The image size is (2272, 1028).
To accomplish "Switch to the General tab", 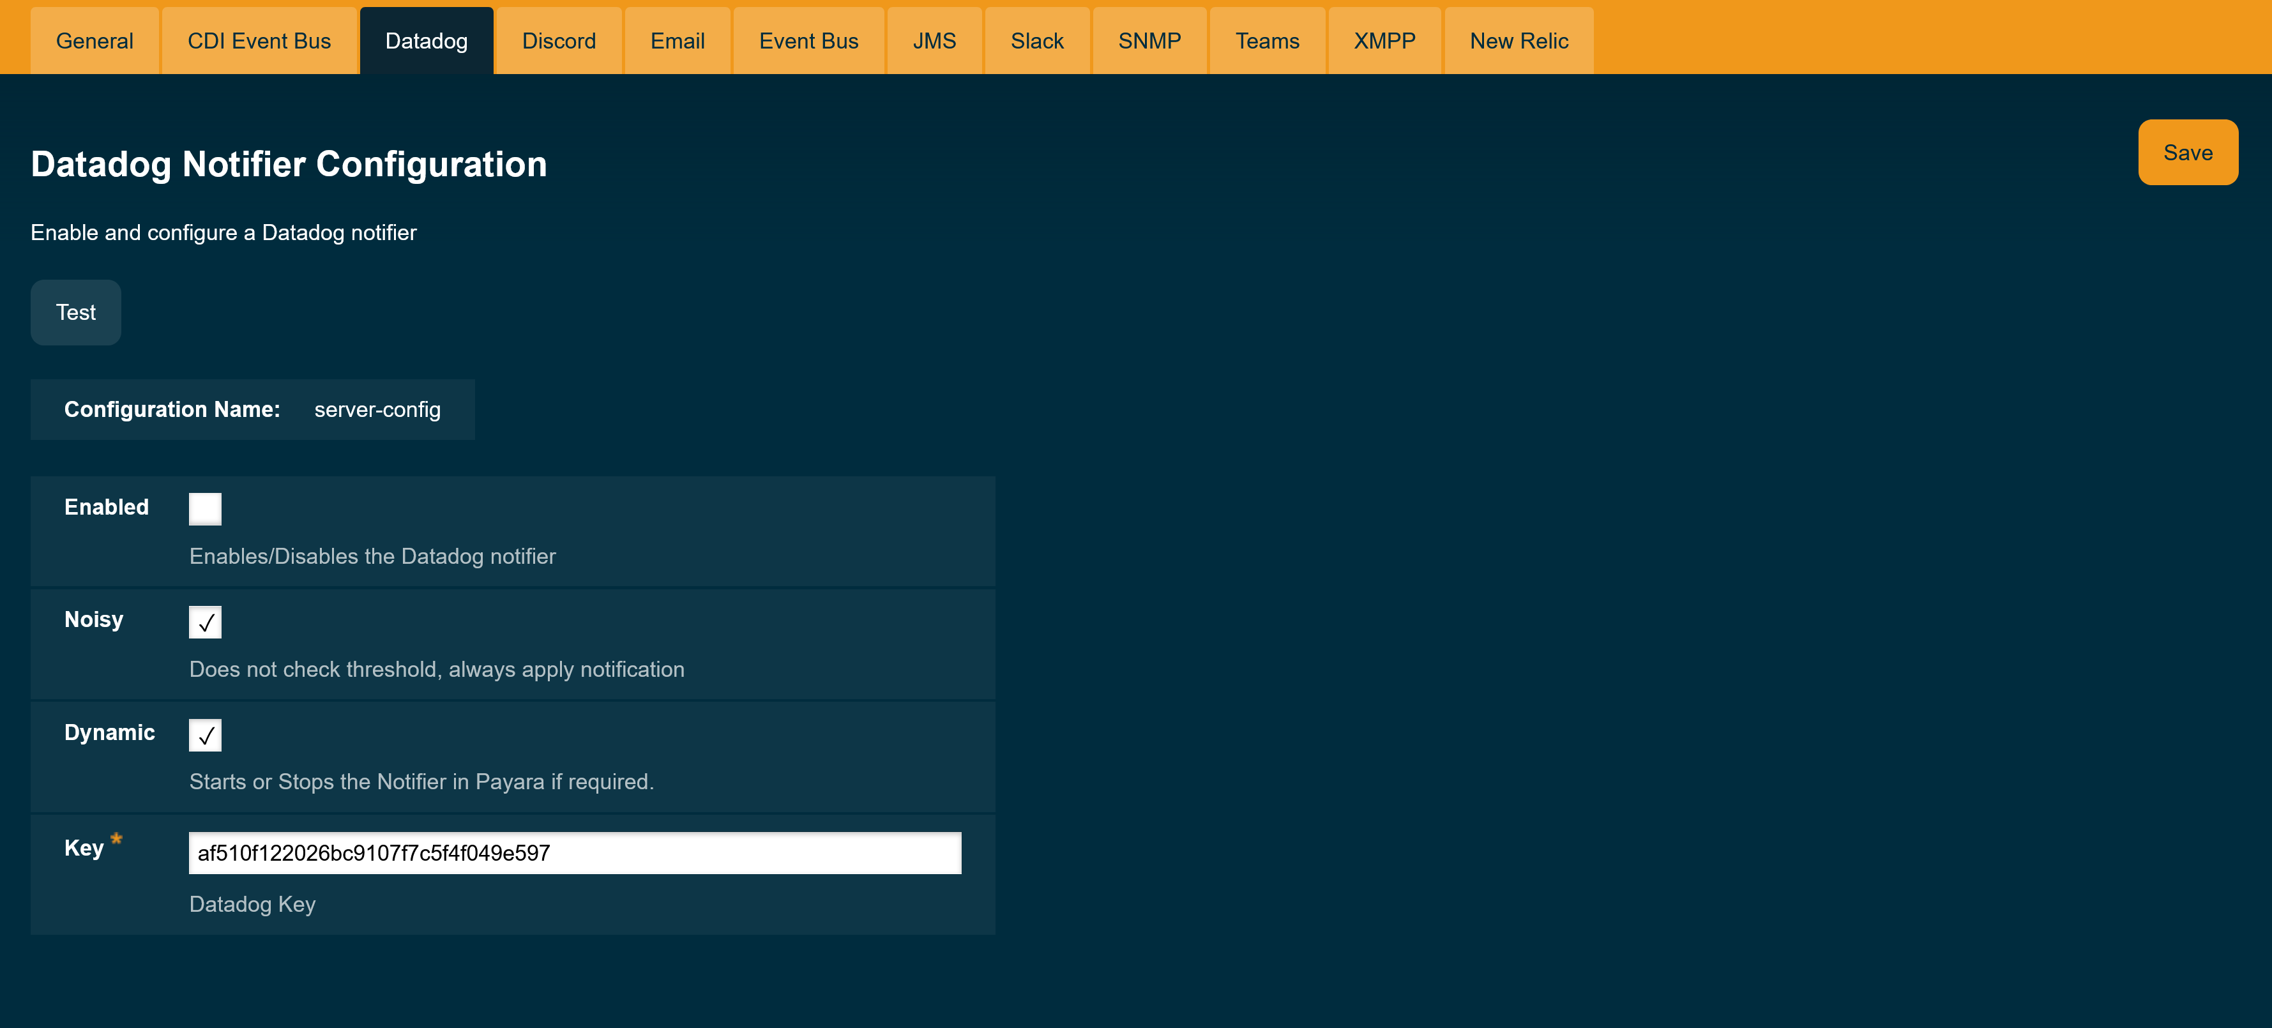I will tap(95, 40).
